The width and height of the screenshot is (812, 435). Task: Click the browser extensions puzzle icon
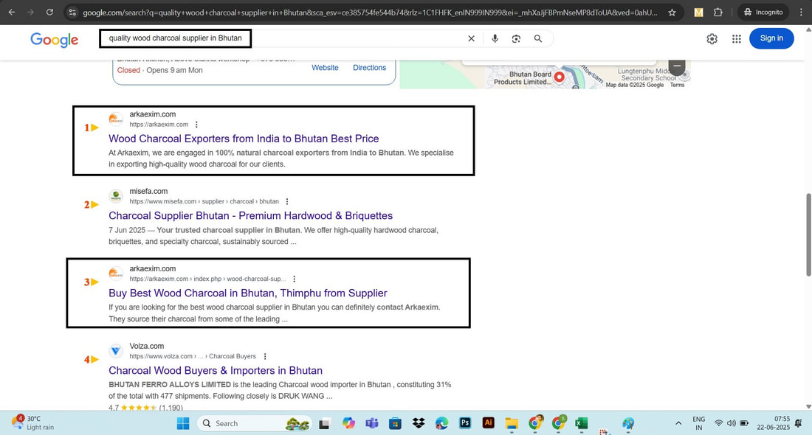[717, 12]
